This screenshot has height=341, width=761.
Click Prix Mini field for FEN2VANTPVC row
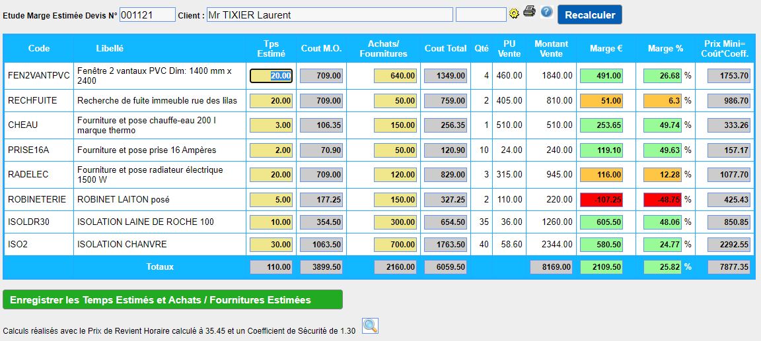(x=729, y=76)
